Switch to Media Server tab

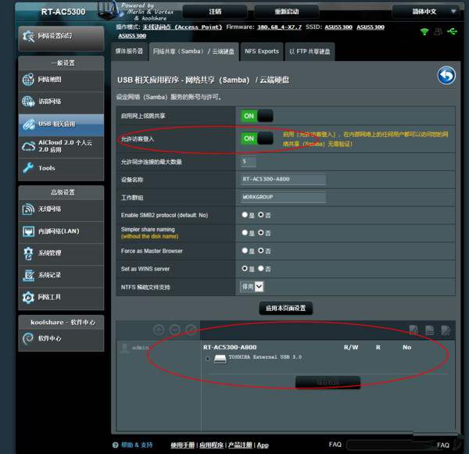click(x=129, y=52)
